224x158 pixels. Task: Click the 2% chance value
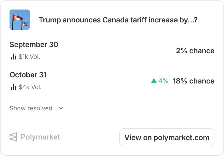click(195, 51)
